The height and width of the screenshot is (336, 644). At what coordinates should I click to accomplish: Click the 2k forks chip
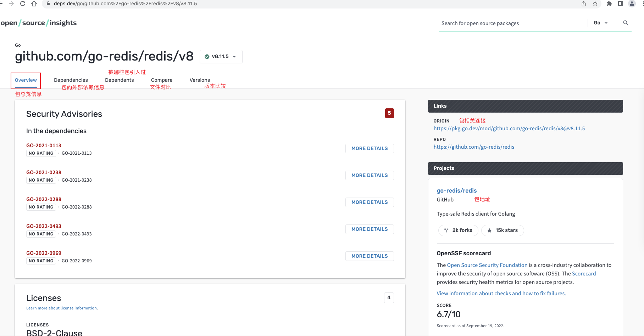(458, 230)
